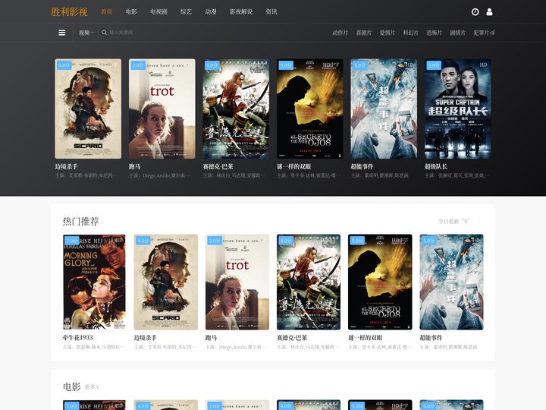546x410 pixels.
Task: Click 超级队长 title text
Action: (x=435, y=166)
